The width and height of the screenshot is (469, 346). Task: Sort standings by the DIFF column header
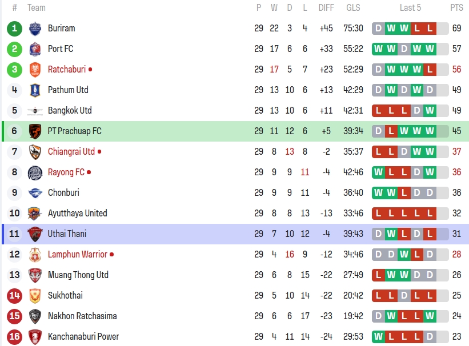(x=326, y=7)
